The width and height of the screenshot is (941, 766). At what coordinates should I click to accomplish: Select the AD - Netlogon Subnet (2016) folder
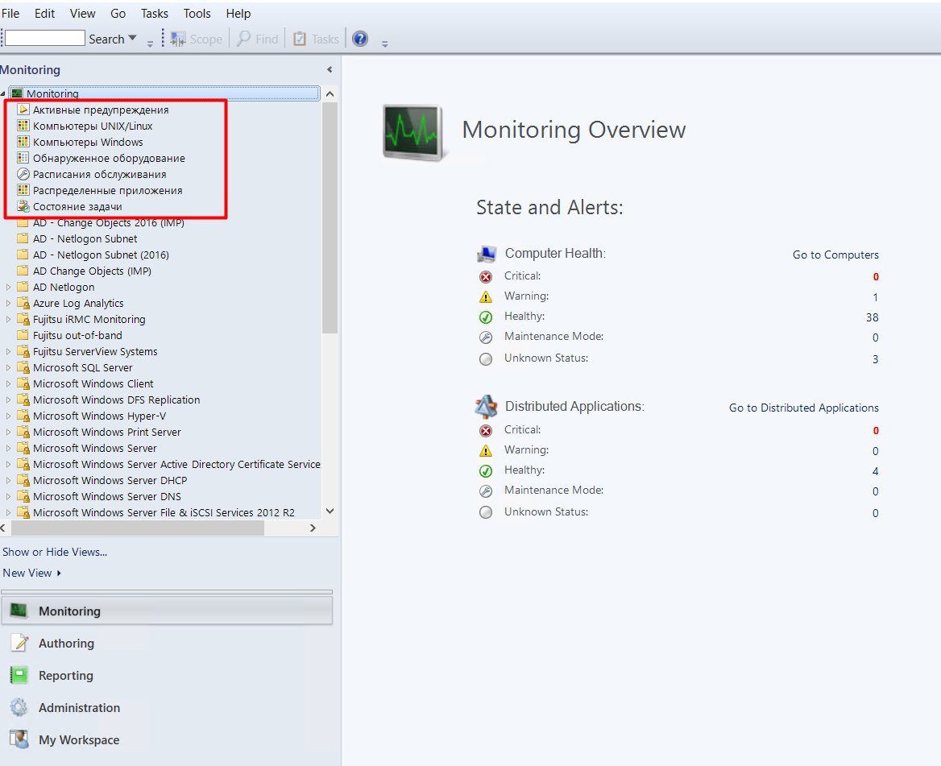(x=101, y=255)
